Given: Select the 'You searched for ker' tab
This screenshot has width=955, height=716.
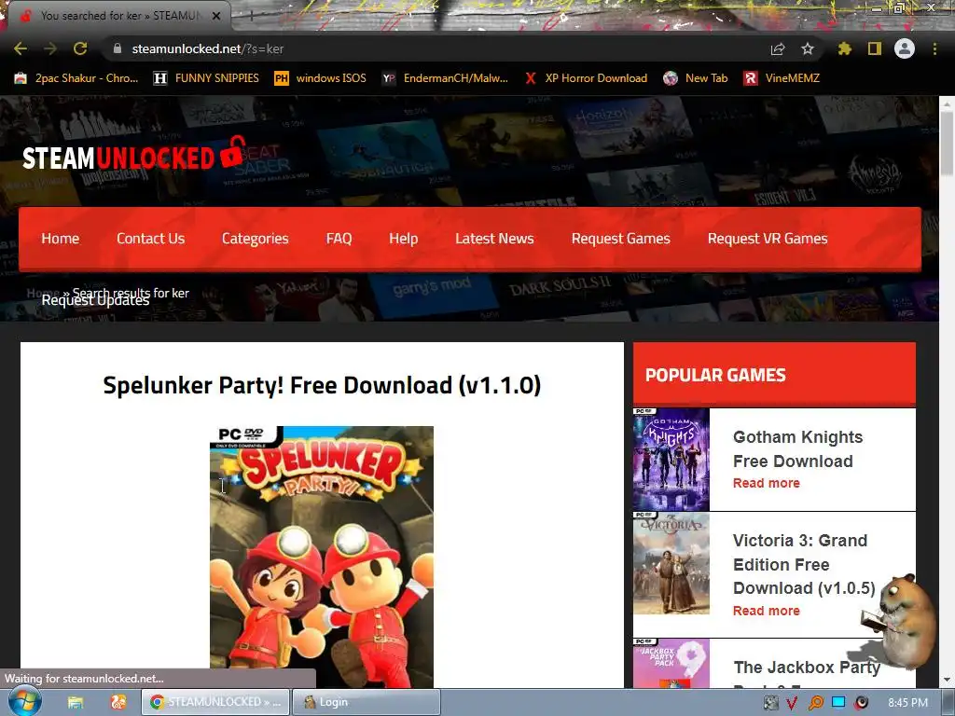Looking at the screenshot, I should 118,16.
